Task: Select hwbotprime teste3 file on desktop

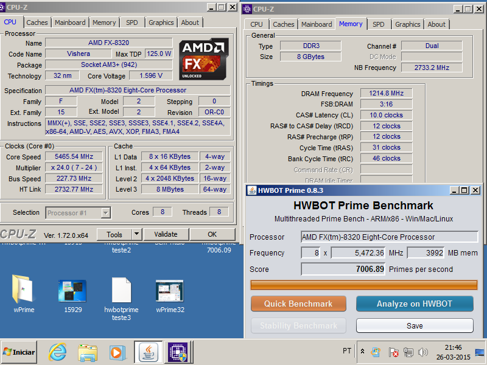Action: pyautogui.click(x=121, y=299)
